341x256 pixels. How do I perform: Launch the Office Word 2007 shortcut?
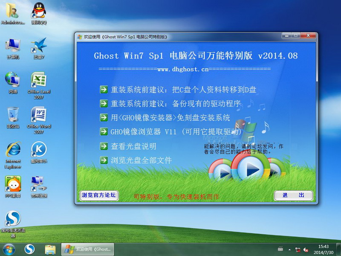pos(39,120)
